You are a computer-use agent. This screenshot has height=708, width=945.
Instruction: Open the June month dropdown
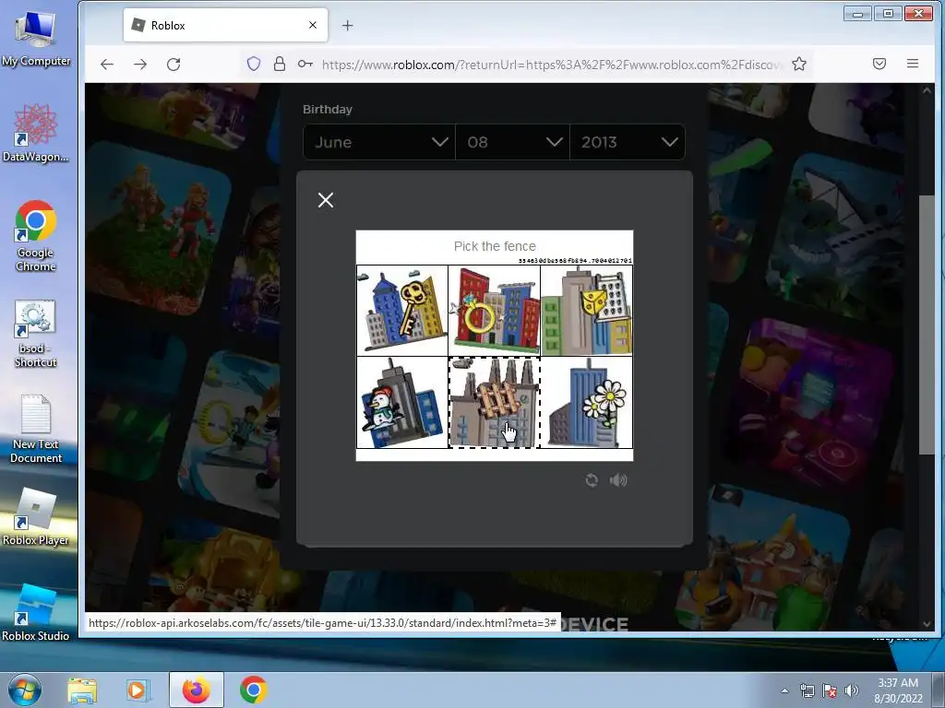click(x=379, y=142)
